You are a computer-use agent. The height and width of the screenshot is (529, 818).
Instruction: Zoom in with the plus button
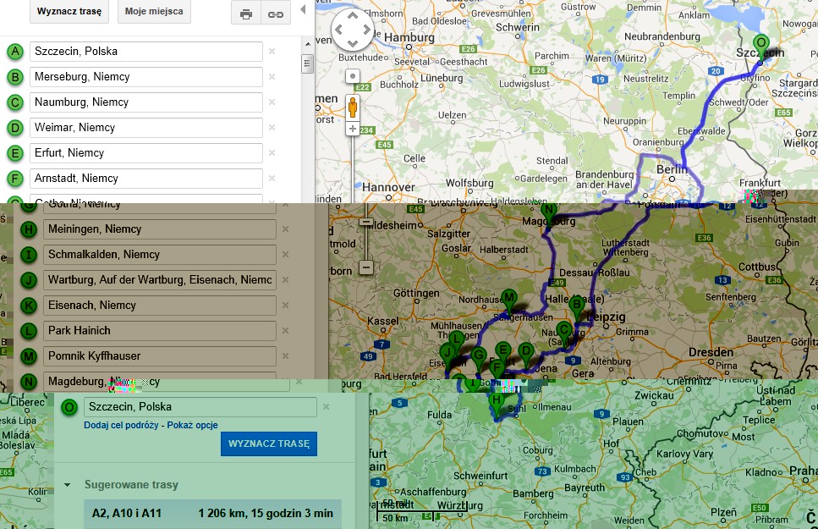353,129
